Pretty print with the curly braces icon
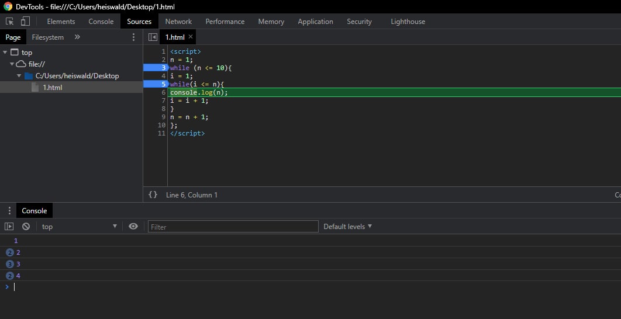This screenshot has height=319, width=621. (x=153, y=195)
